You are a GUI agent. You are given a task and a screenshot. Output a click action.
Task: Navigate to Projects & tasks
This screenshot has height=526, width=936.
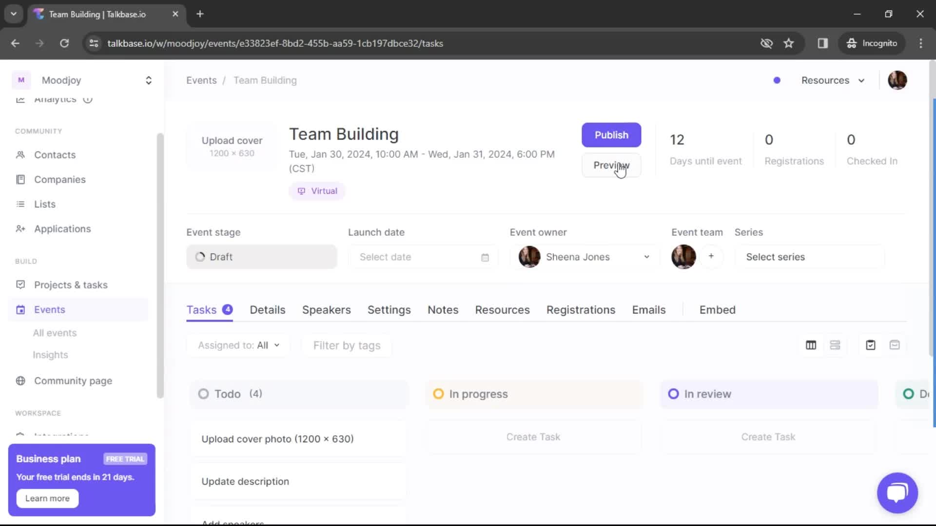pos(71,284)
